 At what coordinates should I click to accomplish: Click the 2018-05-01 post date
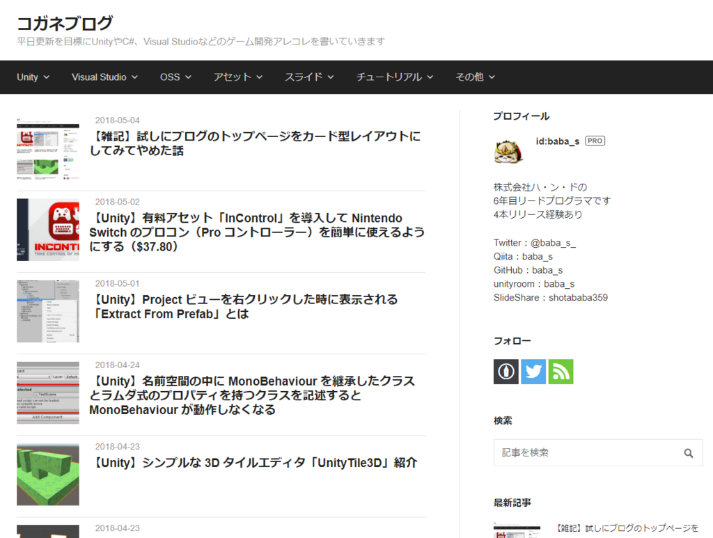click(x=117, y=283)
